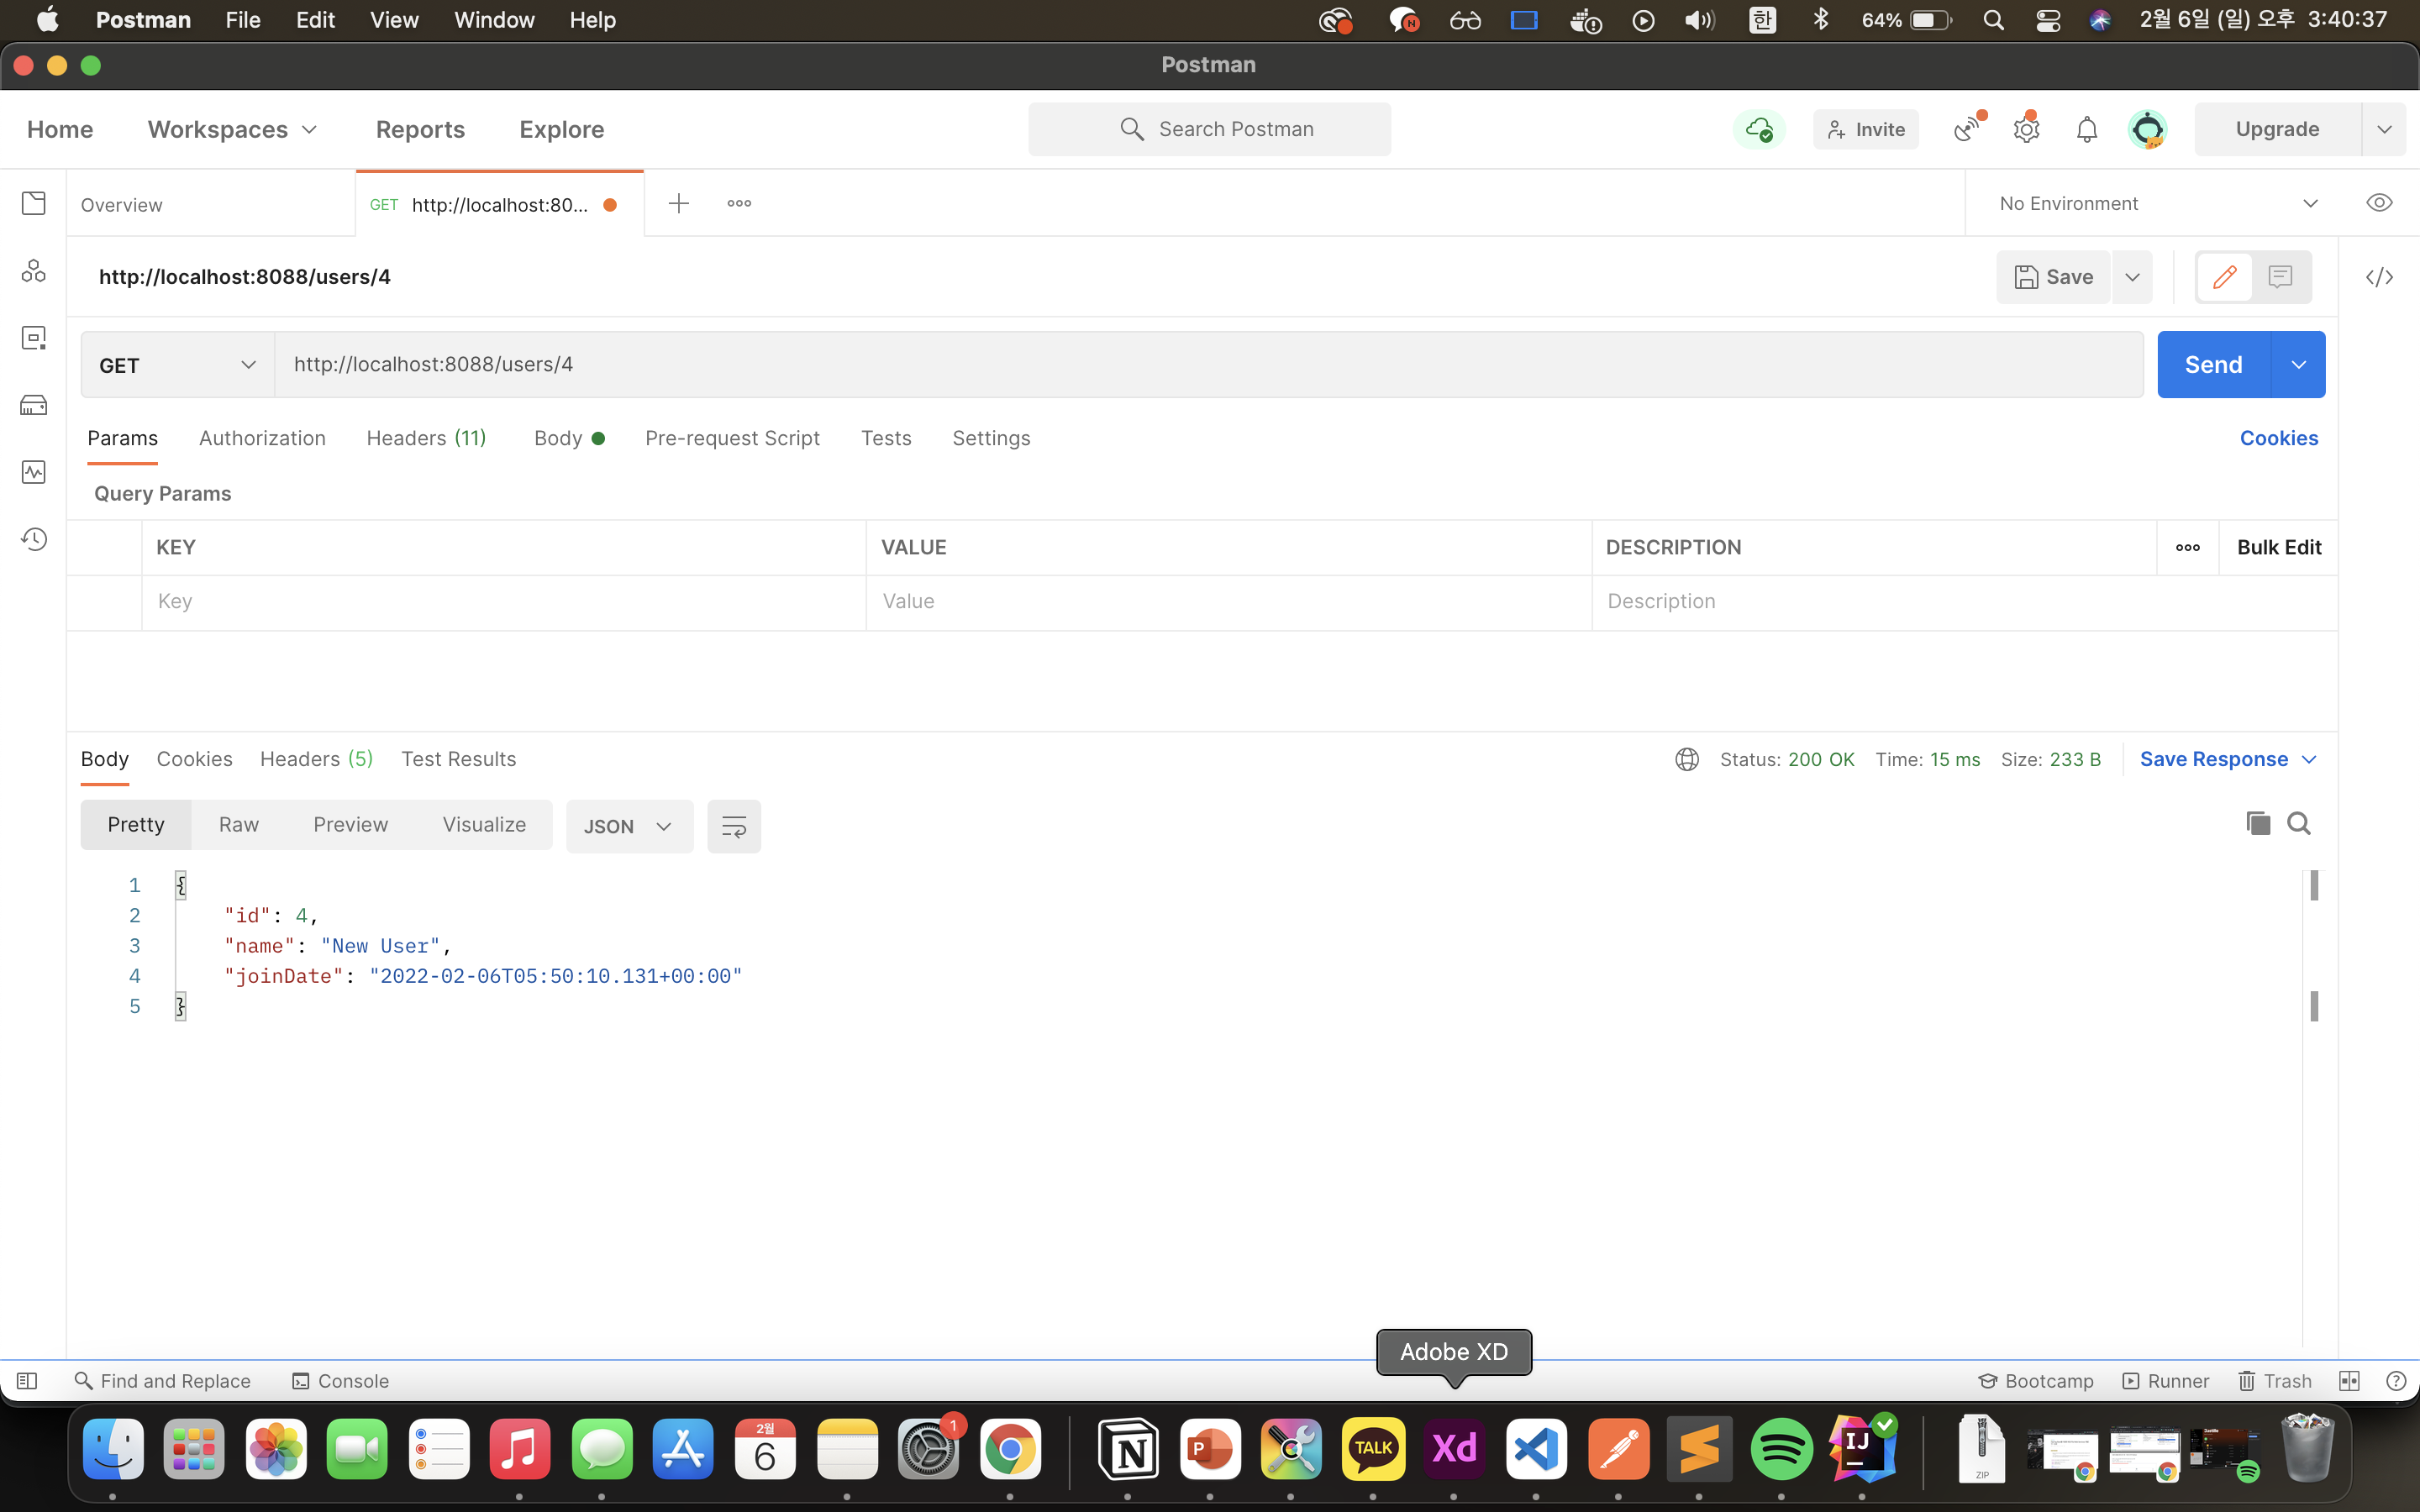
Task: Open the JSON format dropdown
Action: 628,826
